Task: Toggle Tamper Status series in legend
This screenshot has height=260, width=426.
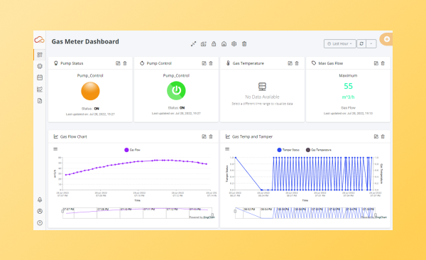Action: 288,150
